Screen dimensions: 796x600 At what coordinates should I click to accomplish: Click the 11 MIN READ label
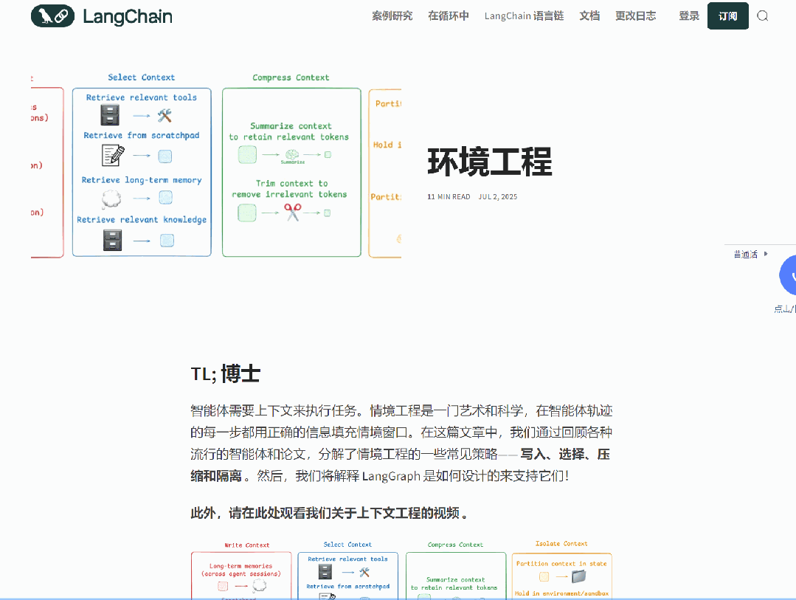click(449, 196)
